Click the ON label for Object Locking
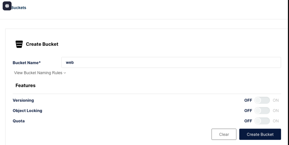Viewport: 289px width, 145px height. point(276,111)
